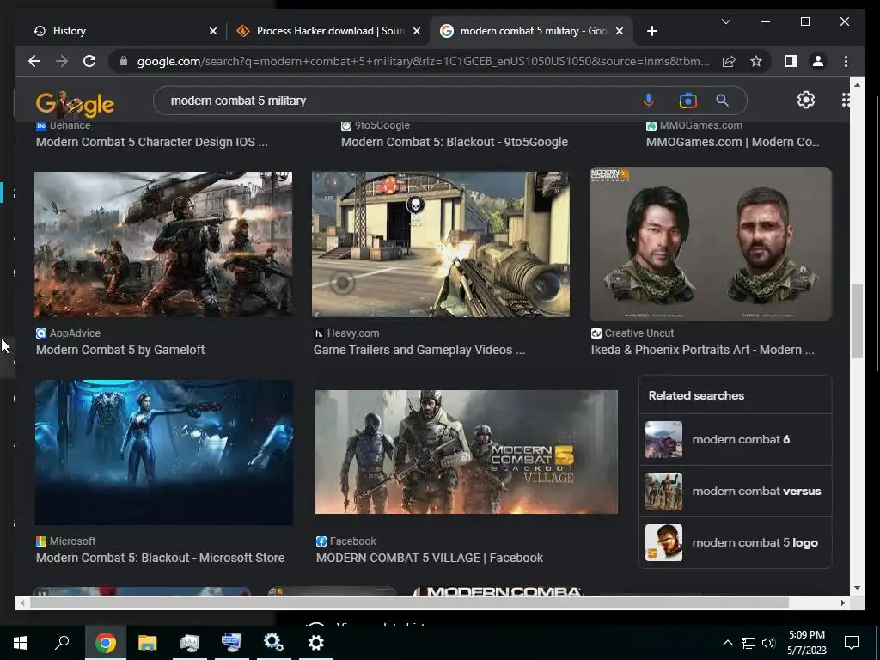Go back to the previous page
The width and height of the screenshot is (880, 660).
[x=34, y=61]
